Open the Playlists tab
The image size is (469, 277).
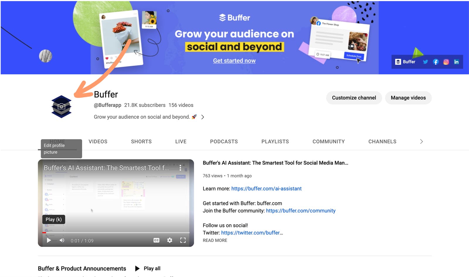[275, 141]
